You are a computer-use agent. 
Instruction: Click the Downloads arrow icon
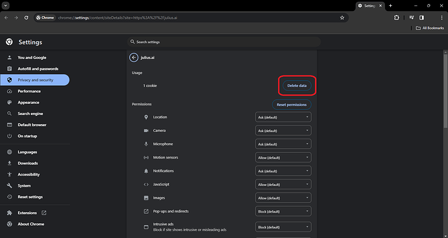tap(10, 163)
